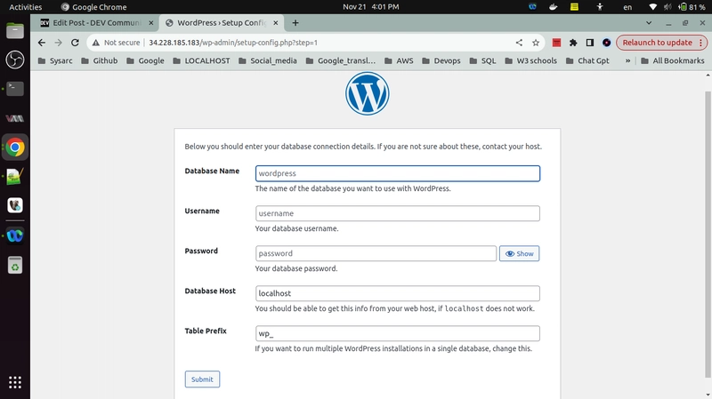Open the Google bookmark folder
712x399 pixels.
(145, 60)
